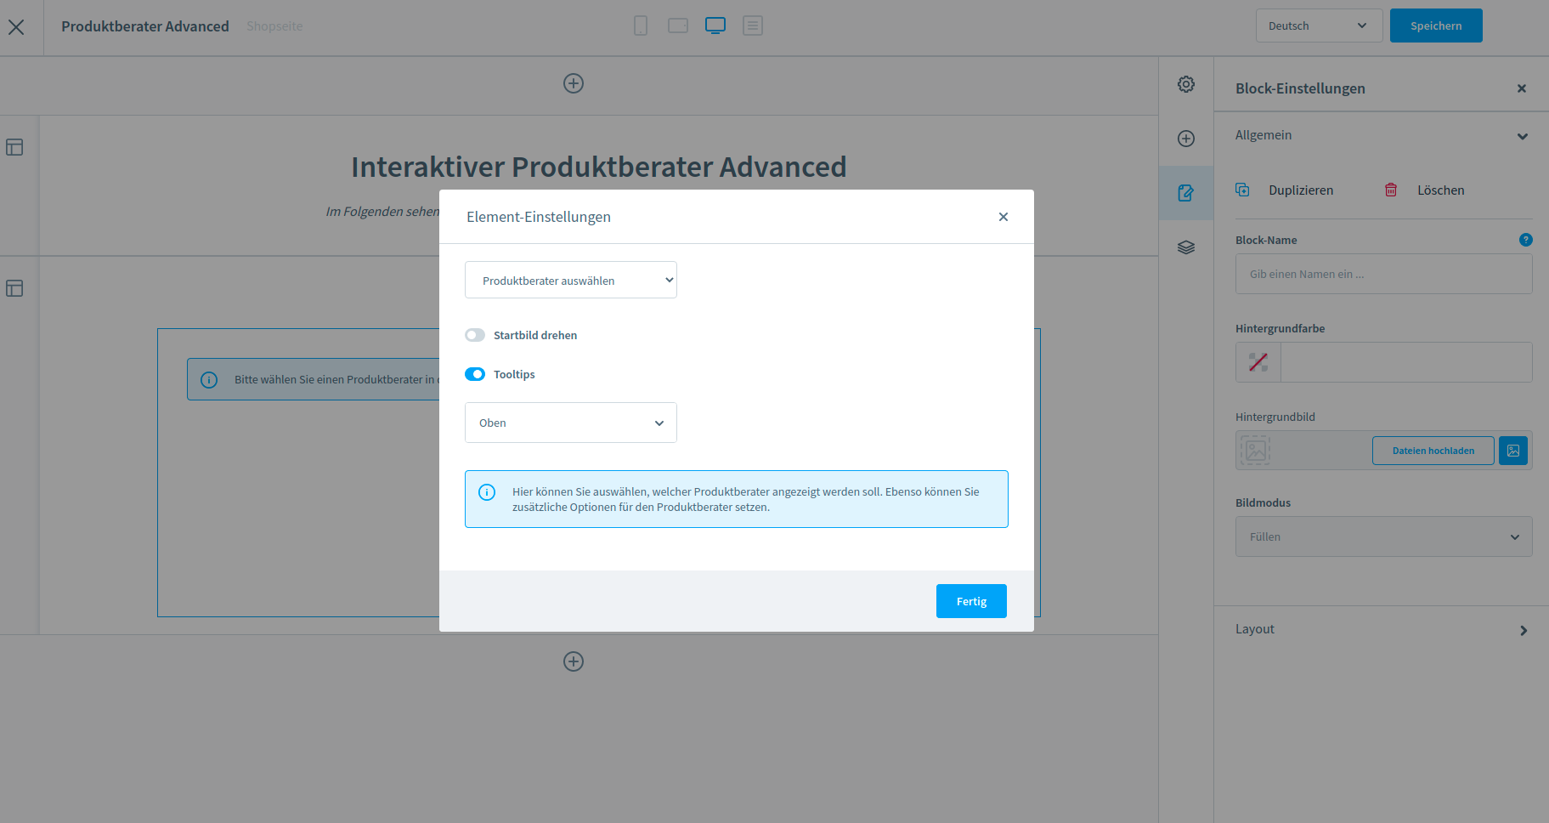Open the Produktberater auswählen dropdown
Viewport: 1549px width, 823px height.
(571, 281)
